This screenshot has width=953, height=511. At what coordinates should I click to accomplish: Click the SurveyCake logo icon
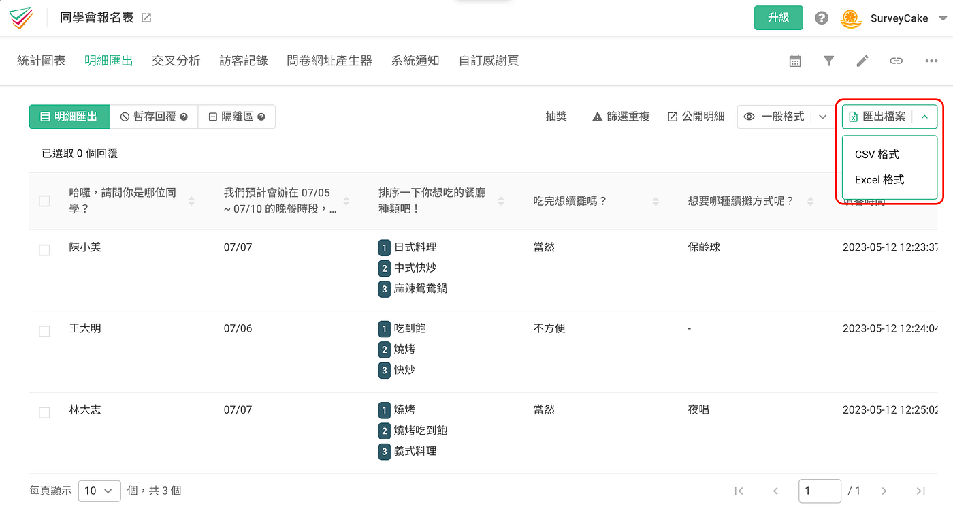[x=21, y=18]
